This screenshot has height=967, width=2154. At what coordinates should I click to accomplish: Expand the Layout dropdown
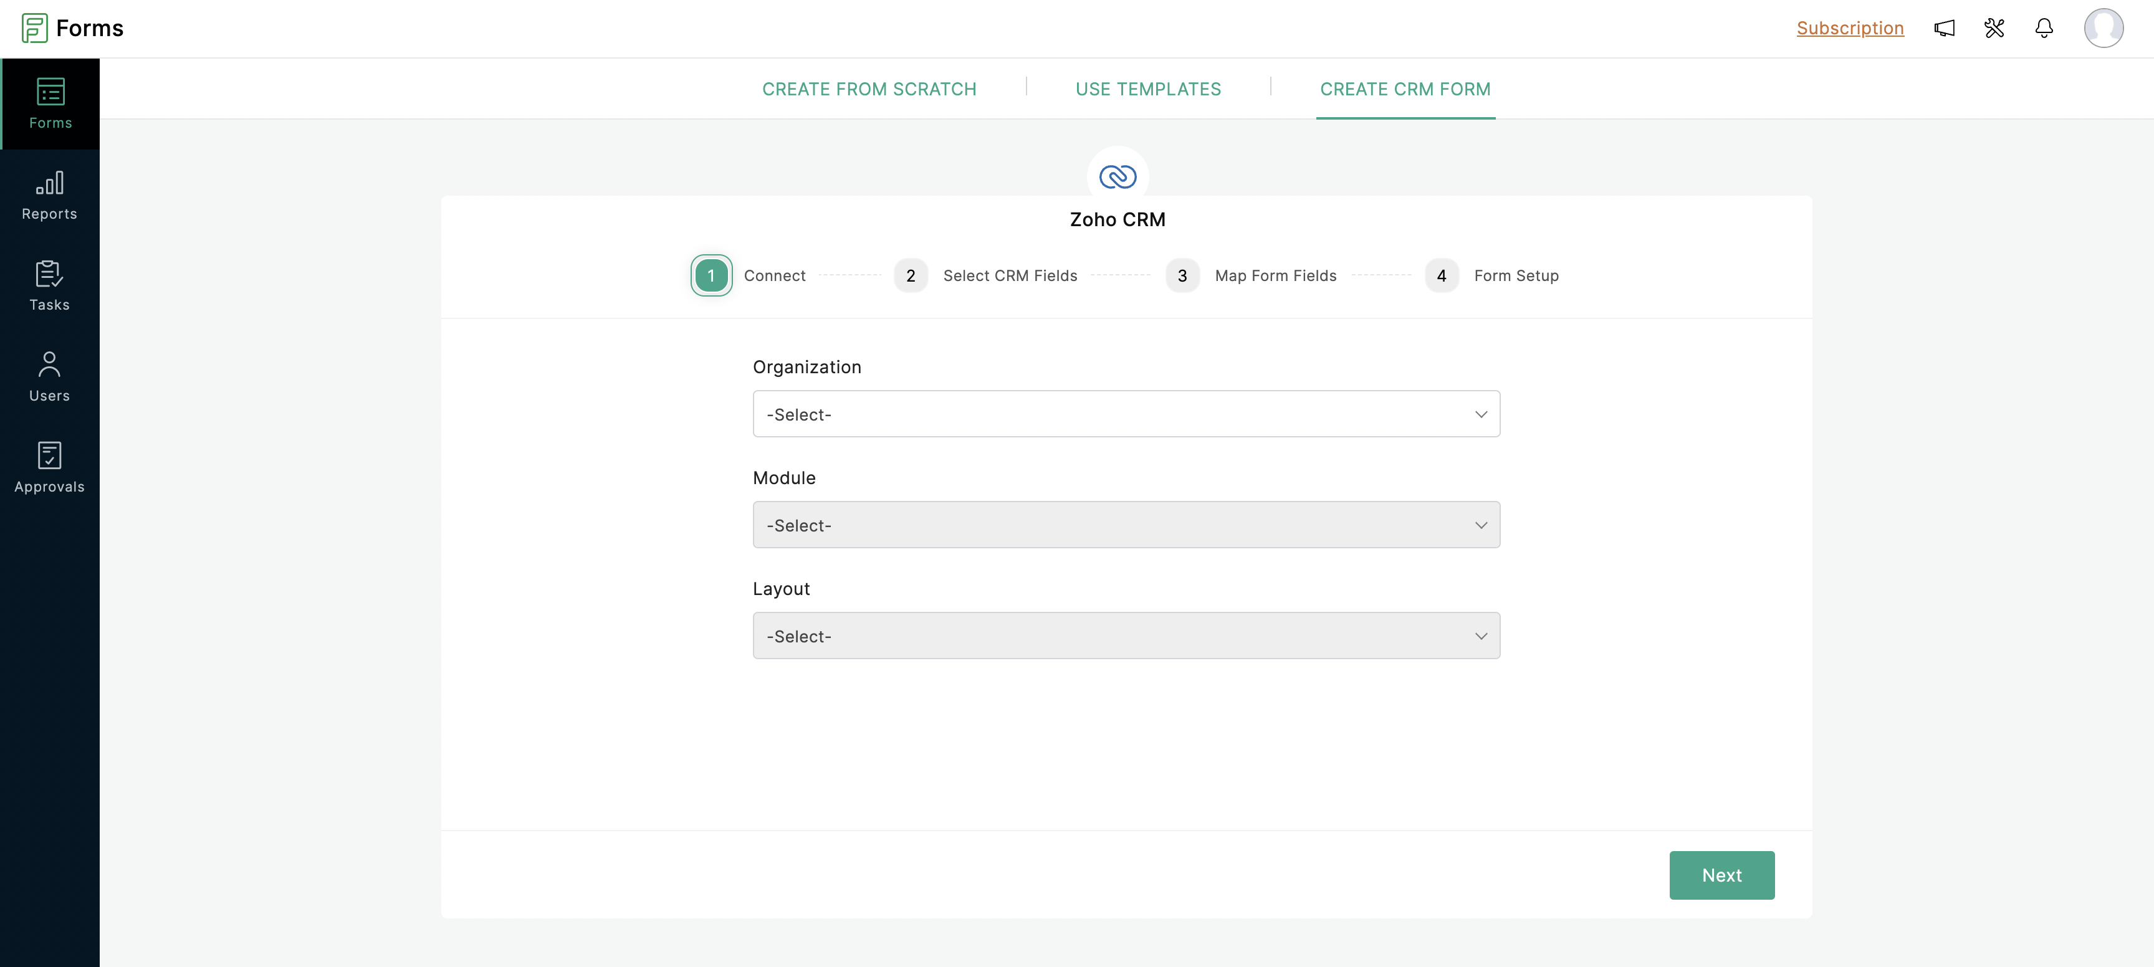(1126, 636)
